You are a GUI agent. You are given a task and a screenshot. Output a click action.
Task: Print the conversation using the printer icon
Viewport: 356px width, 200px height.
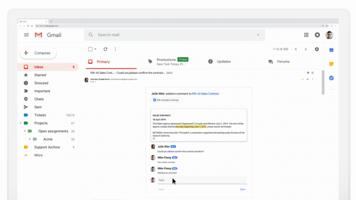308,73
